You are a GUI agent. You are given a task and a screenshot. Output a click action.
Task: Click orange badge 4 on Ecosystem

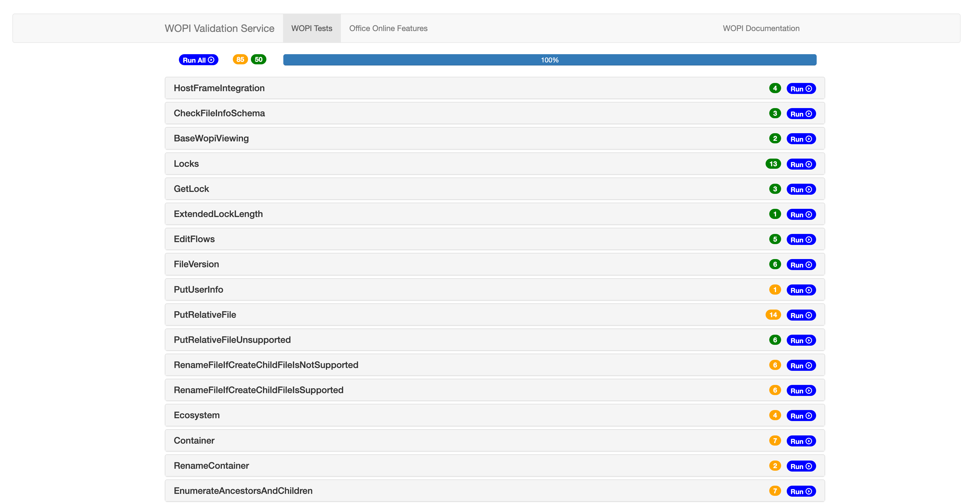coord(775,415)
